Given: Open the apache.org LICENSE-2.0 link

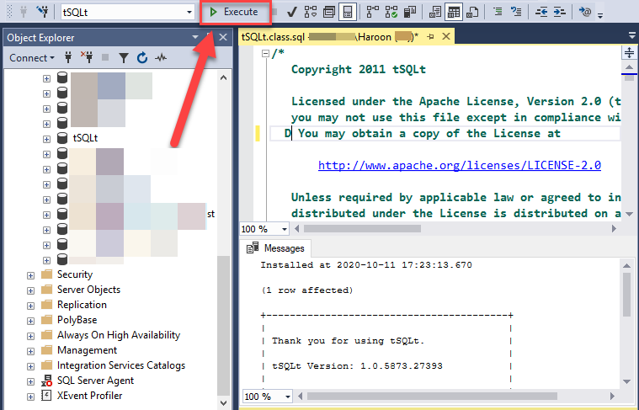Looking at the screenshot, I should pos(460,165).
